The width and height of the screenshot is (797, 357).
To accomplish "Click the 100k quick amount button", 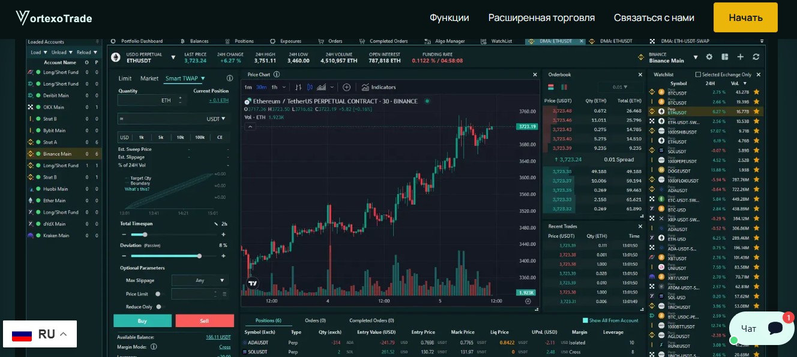I will (x=200, y=137).
